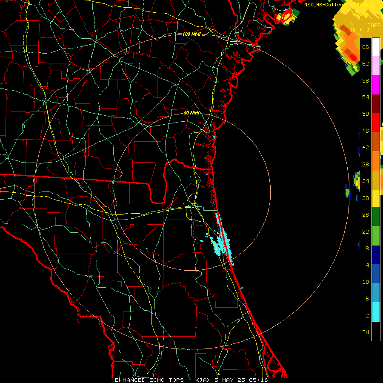Click the "[K FT]" units label
The width and height of the screenshot is (383, 383).
click(360, 29)
